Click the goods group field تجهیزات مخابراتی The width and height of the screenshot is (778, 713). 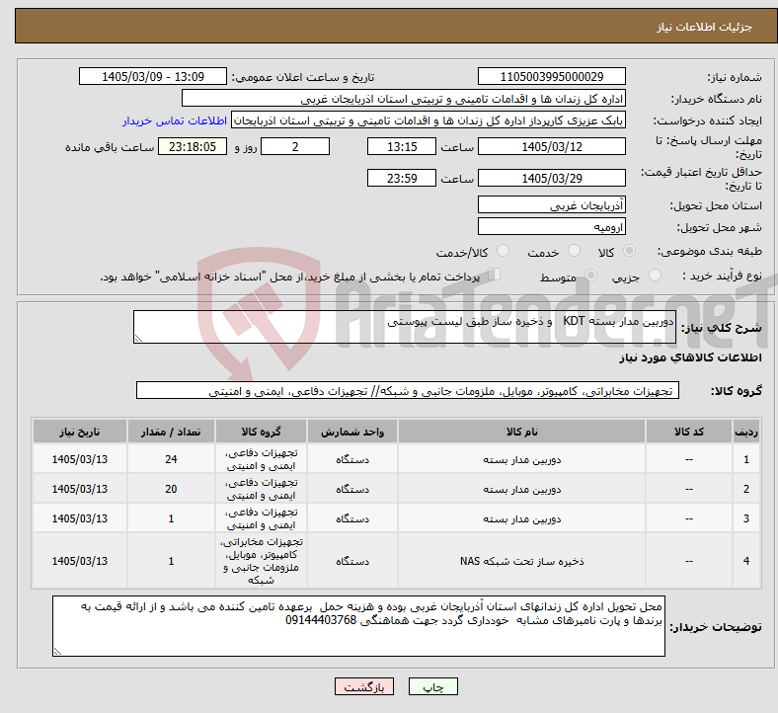408,390
